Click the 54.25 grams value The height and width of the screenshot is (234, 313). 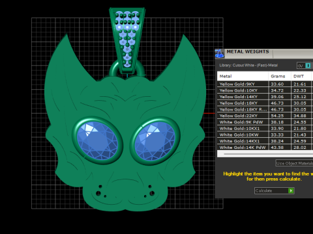(277, 116)
